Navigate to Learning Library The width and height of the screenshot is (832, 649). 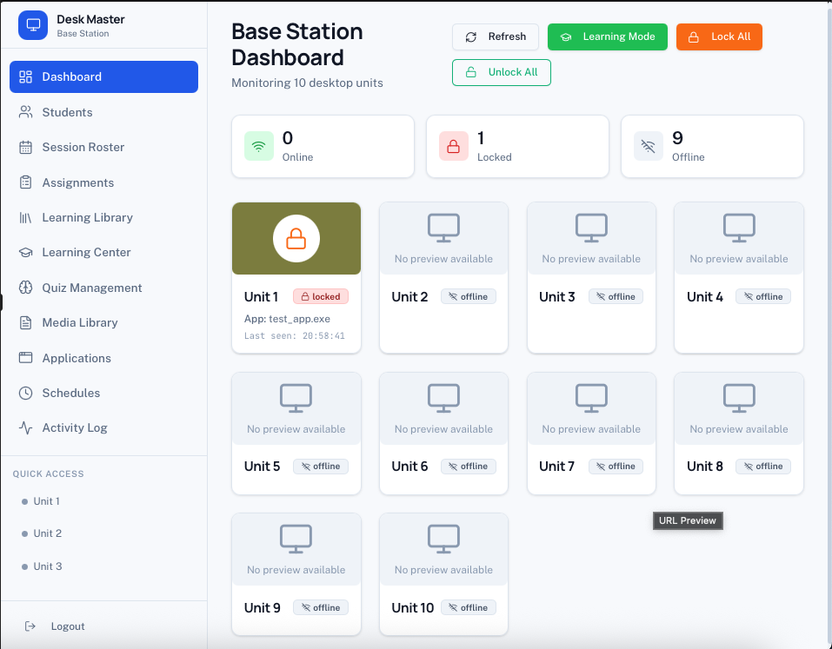[x=104, y=217]
